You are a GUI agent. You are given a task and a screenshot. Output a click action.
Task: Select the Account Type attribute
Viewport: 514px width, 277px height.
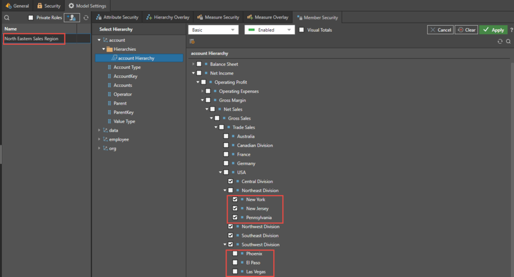[127, 67]
